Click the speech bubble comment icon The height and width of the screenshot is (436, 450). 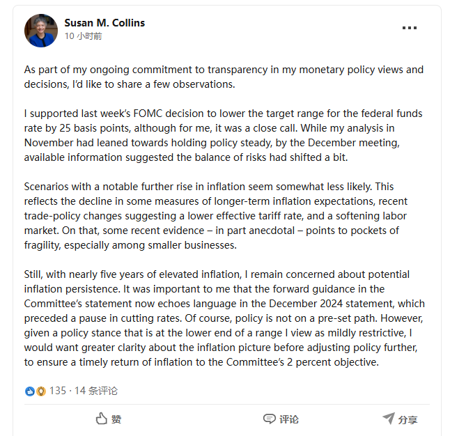tap(270, 419)
